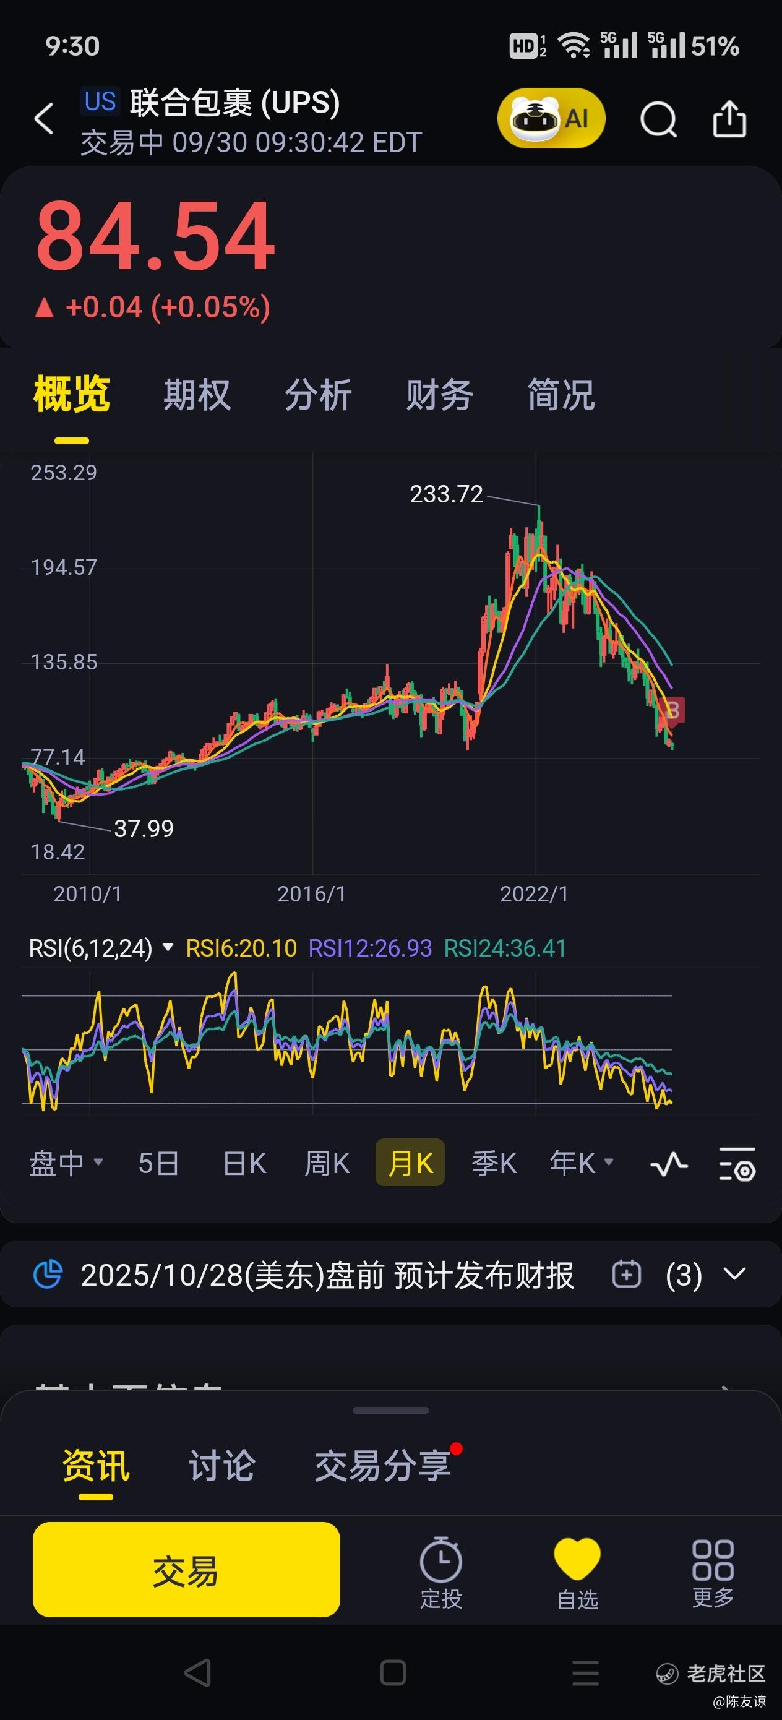782x1720 pixels.
Task: Tap the 84.54 price quote
Action: (x=156, y=236)
